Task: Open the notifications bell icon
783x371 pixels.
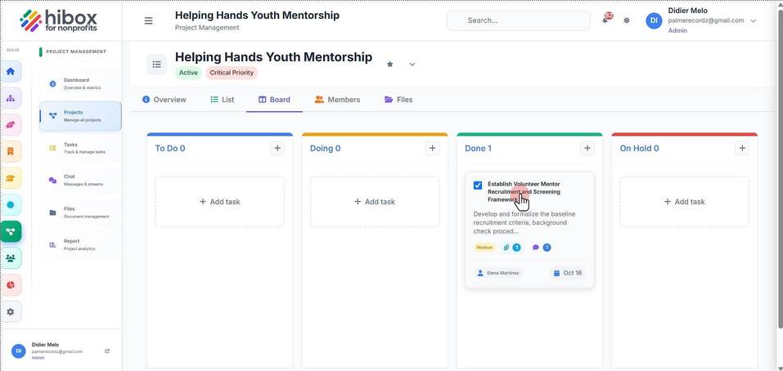Action: [605, 20]
